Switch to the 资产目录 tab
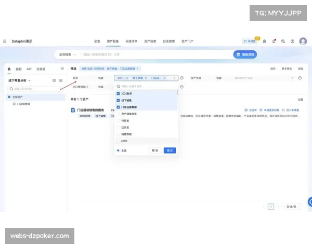Screen dimensions: 312x249 [113, 41]
